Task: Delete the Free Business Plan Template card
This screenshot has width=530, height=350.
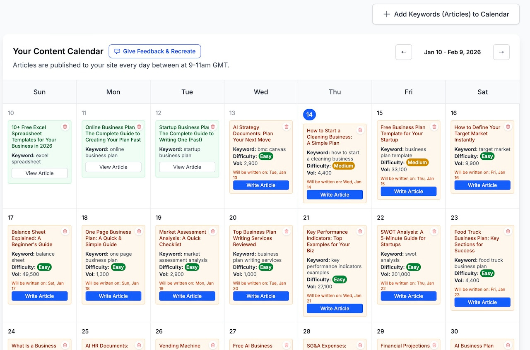Action: pos(434,127)
